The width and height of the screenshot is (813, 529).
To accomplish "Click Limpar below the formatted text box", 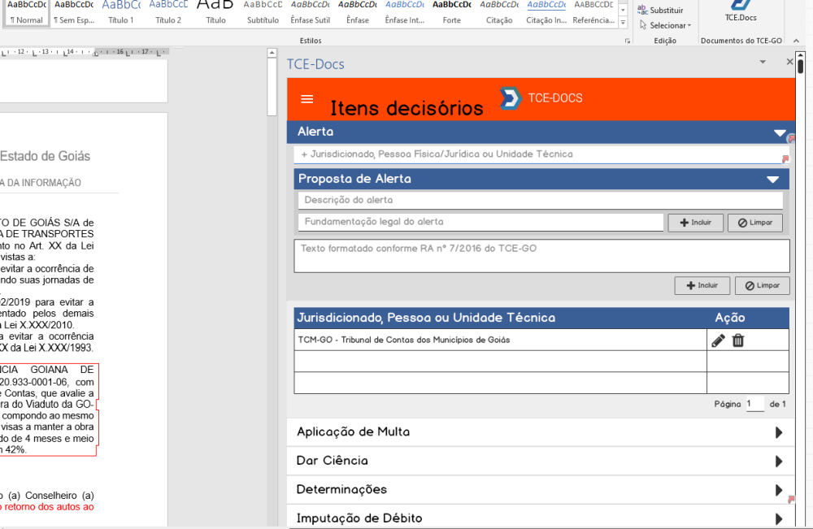I will tap(762, 286).
